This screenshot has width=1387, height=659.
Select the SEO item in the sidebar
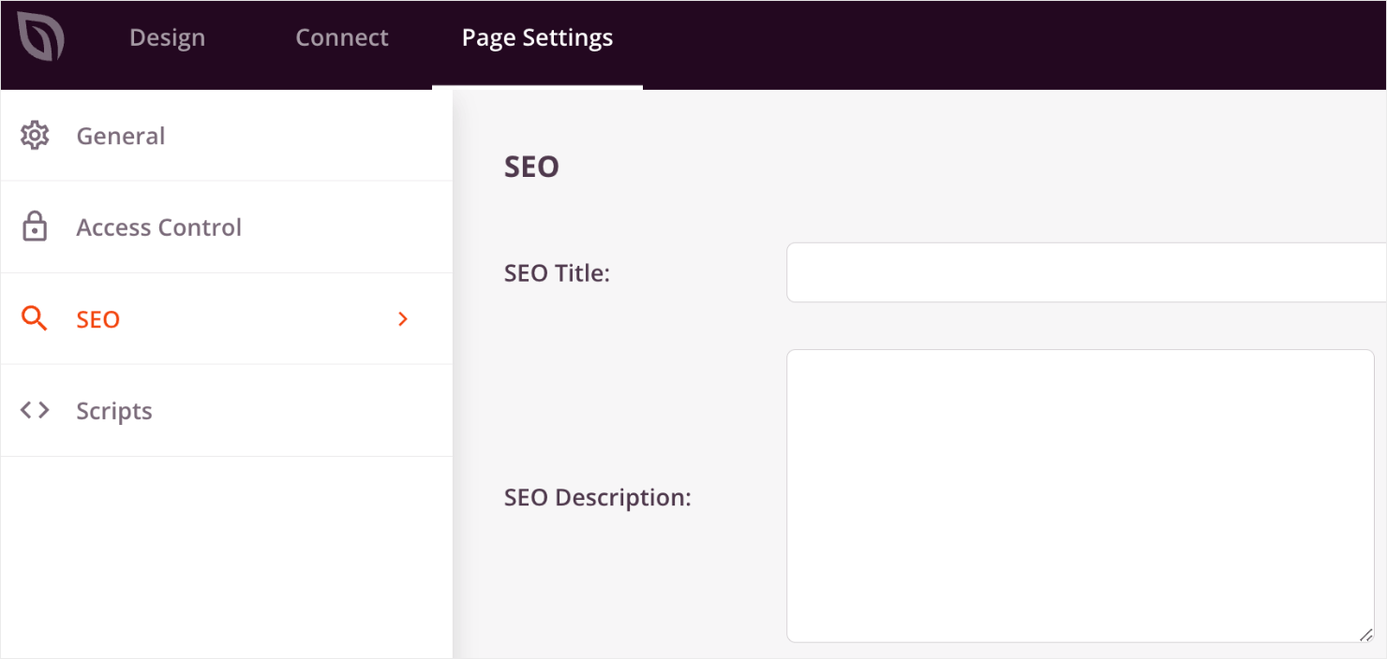tap(97, 319)
